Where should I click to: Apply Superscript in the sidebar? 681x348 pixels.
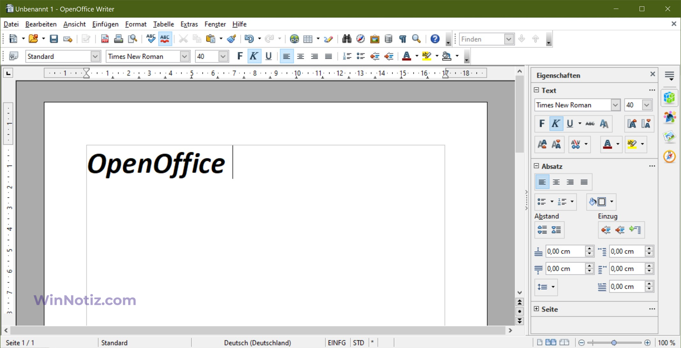pos(542,144)
